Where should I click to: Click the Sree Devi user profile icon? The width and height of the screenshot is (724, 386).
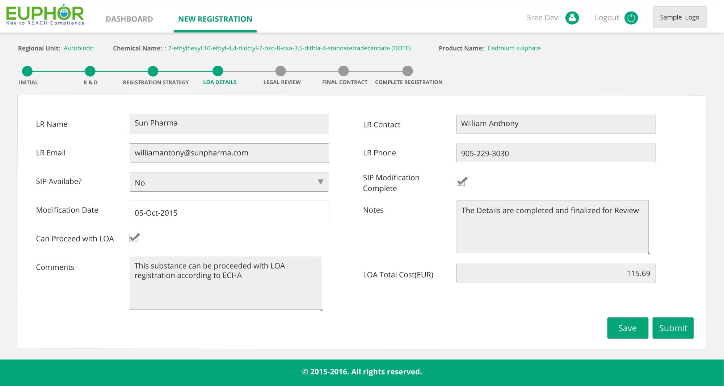click(572, 18)
